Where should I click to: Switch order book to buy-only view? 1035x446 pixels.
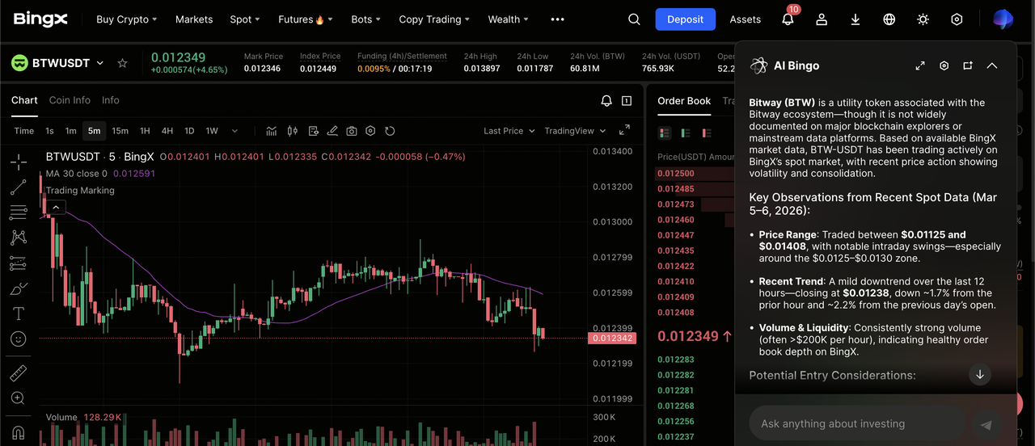click(x=686, y=133)
